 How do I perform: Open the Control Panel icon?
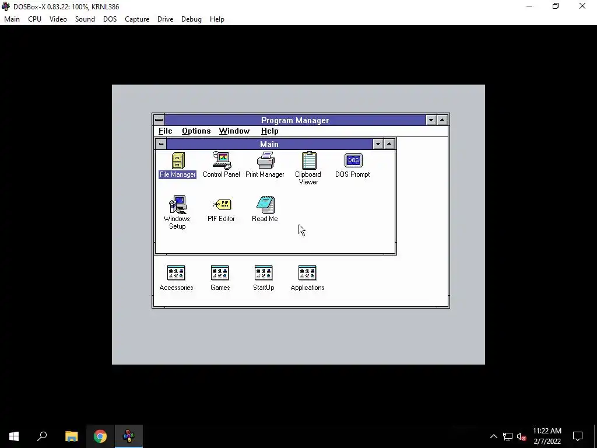[222, 160]
